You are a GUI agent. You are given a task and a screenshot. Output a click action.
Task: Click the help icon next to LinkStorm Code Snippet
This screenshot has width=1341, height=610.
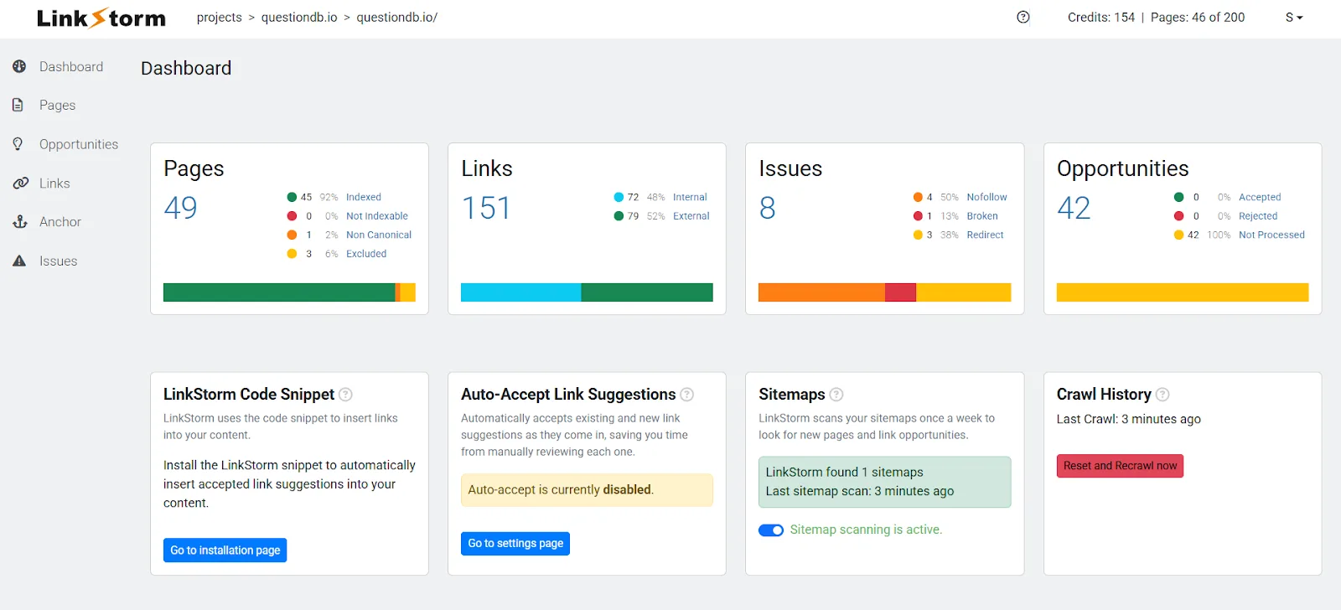click(x=345, y=395)
